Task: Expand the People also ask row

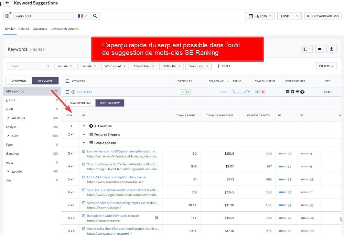Action: coord(84,143)
